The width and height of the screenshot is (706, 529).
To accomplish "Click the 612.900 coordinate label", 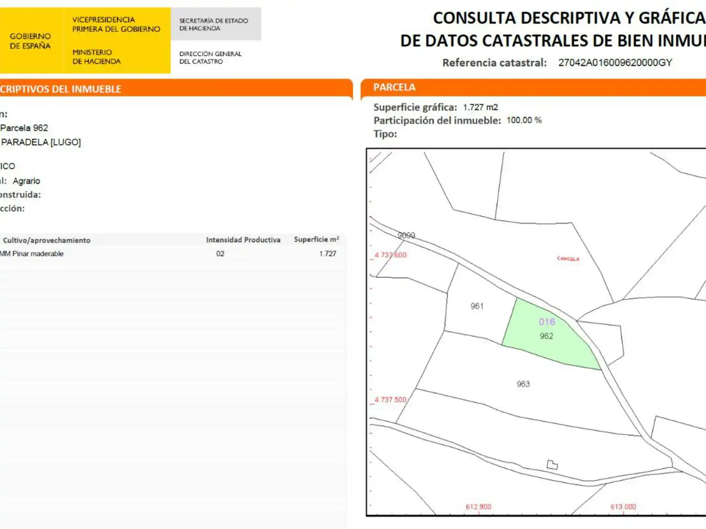I will tap(479, 506).
